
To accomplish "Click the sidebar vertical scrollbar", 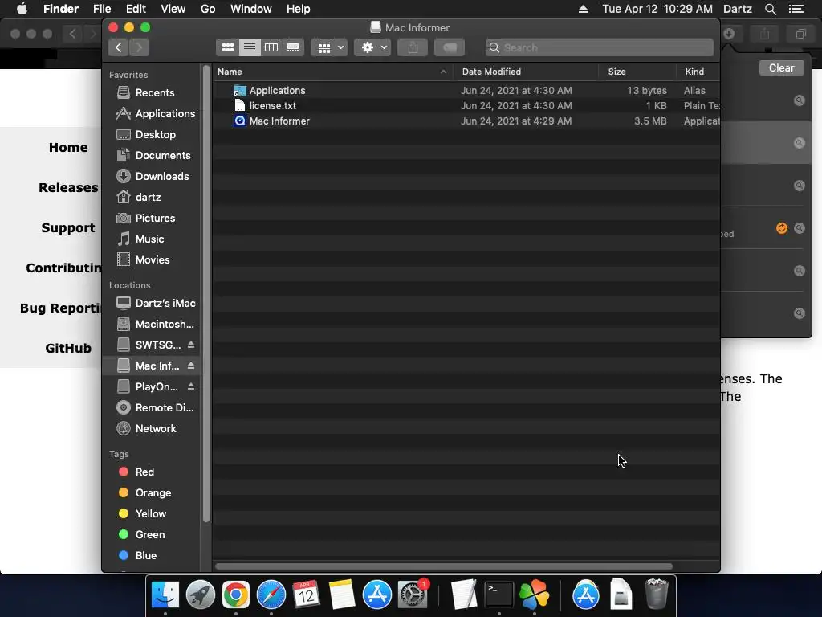I will click(x=206, y=294).
